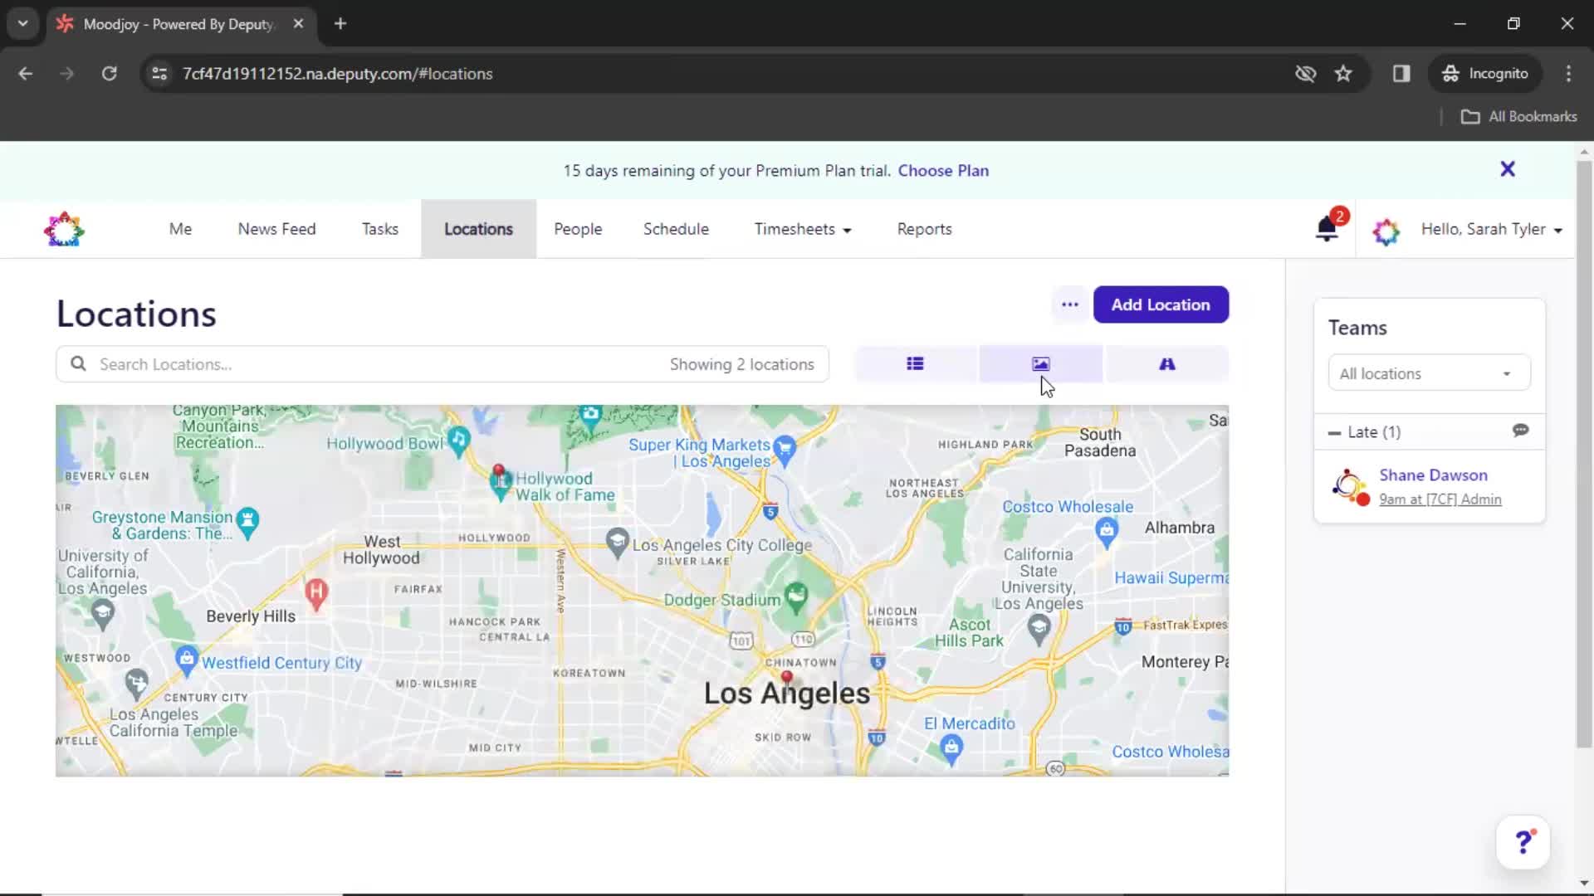Screen dimensions: 1594x896
Task: Open the All locations dropdown
Action: tap(1429, 373)
